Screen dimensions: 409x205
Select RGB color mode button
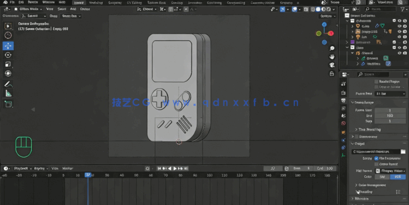(398, 177)
